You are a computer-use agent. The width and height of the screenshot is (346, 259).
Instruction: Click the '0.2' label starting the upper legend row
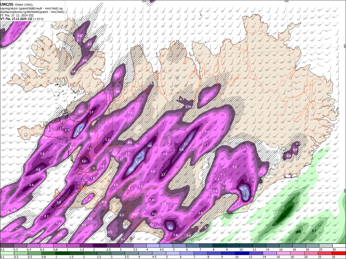2,250
